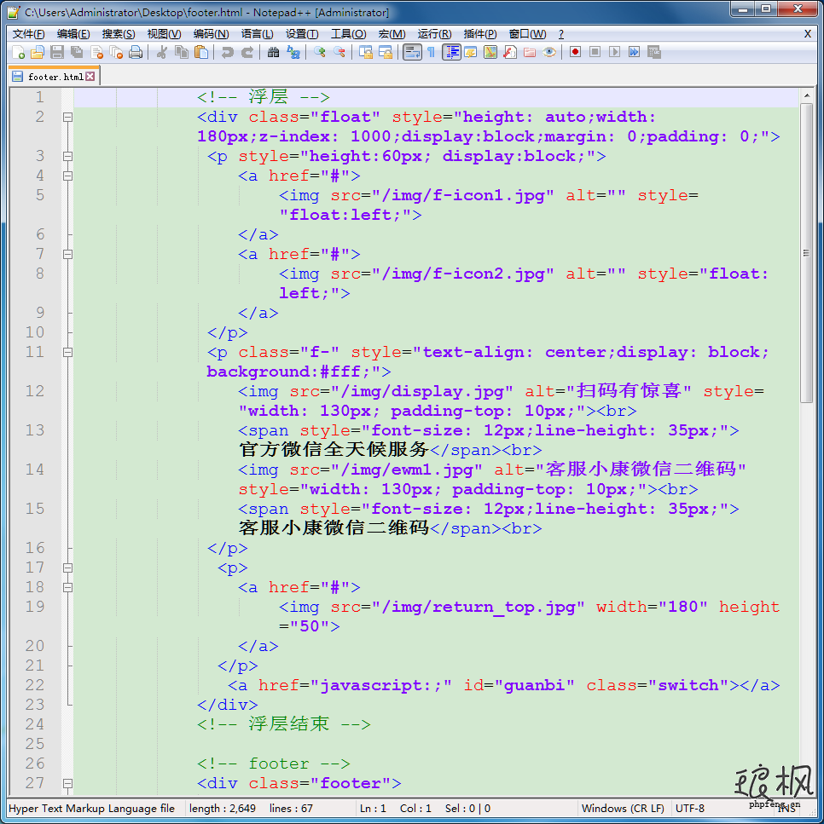The height and width of the screenshot is (824, 824).
Task: Click Save recorded macro icon
Action: point(654,52)
